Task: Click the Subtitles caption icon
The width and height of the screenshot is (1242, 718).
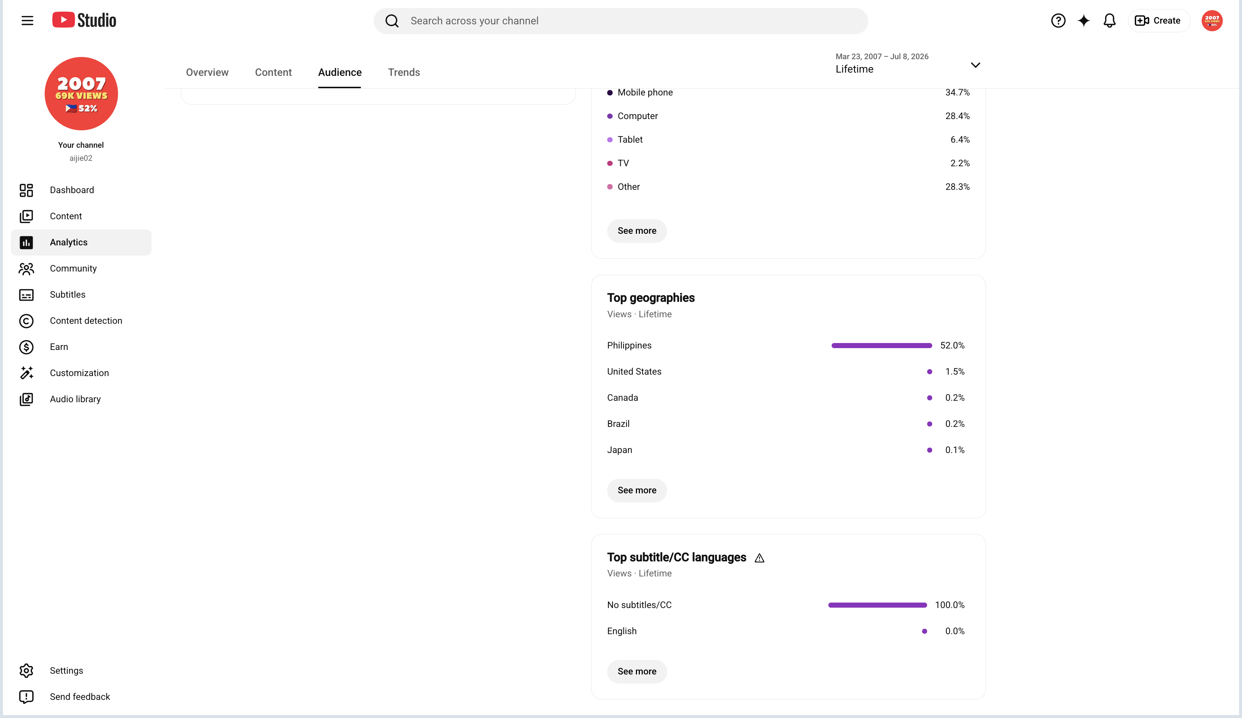Action: tap(26, 295)
